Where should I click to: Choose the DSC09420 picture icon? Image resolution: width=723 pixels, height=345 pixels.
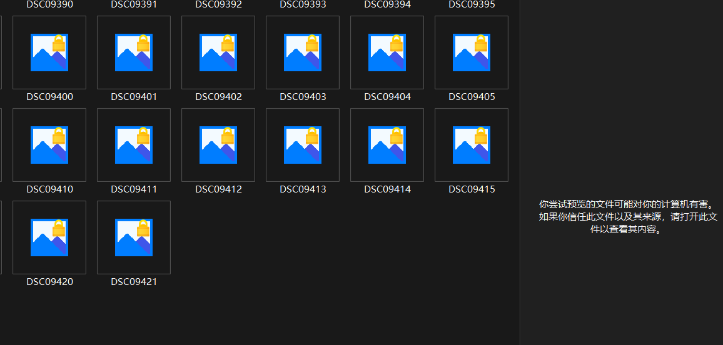coord(49,237)
